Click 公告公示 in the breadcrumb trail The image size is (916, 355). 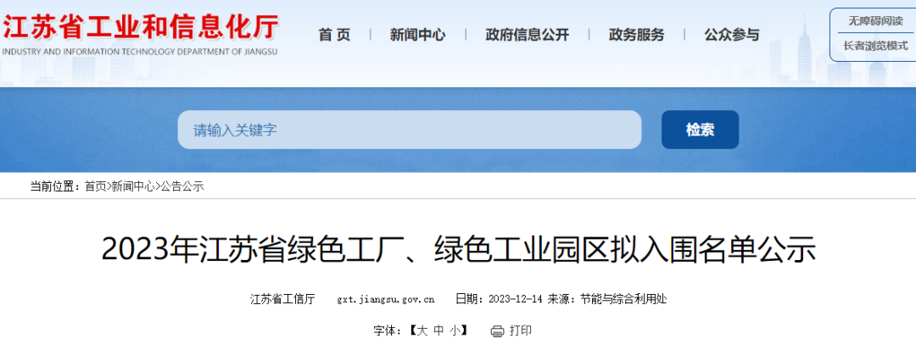pos(182,186)
